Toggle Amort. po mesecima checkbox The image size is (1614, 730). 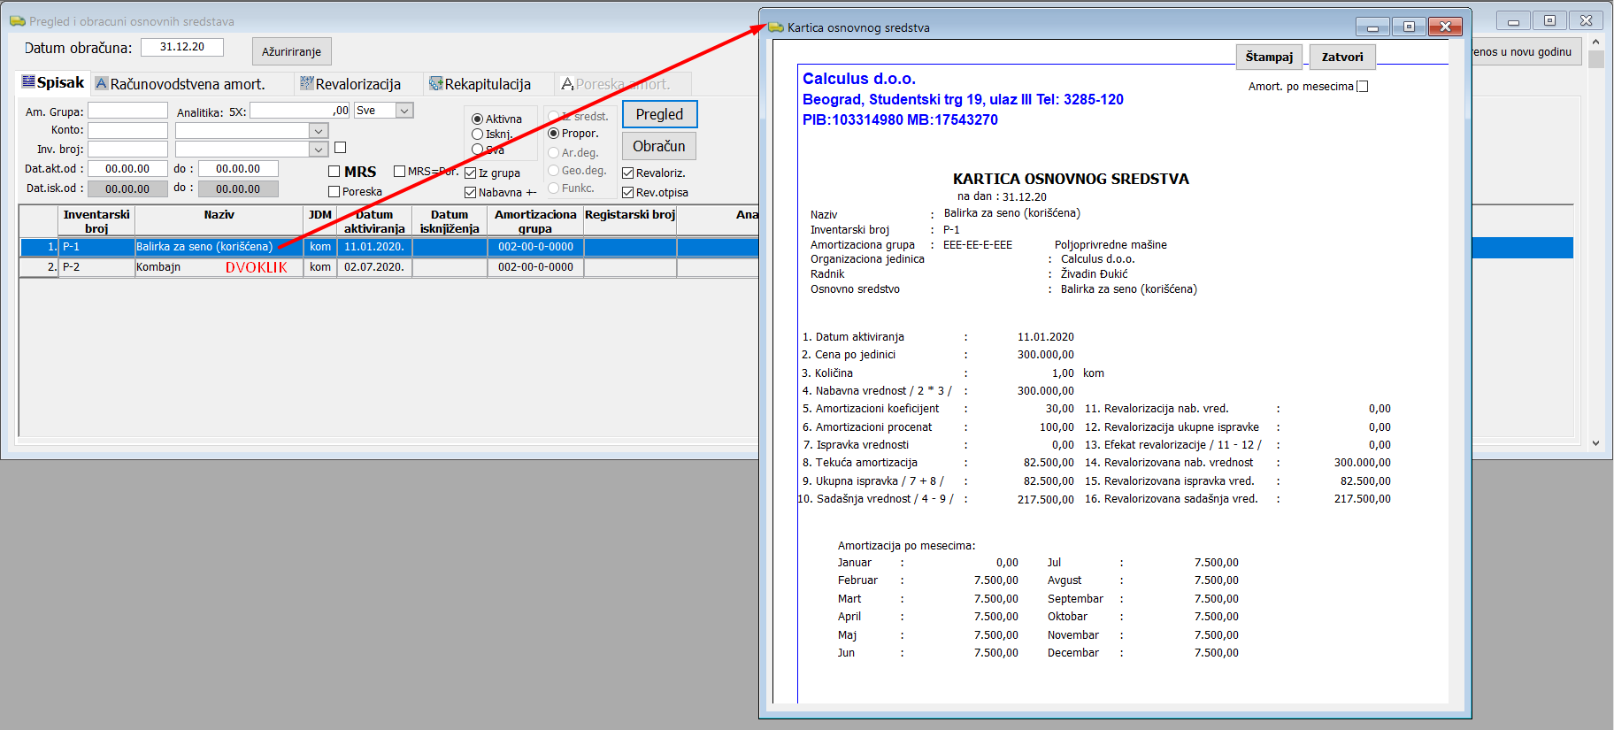1363,86
